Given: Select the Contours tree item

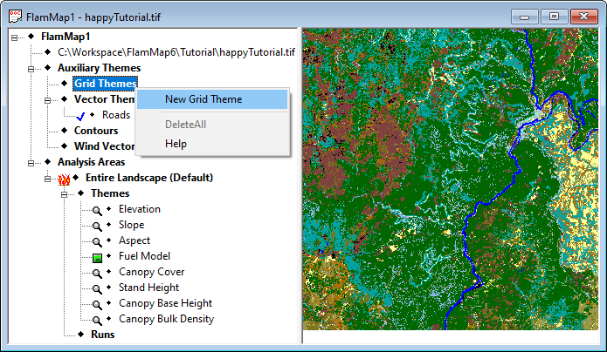Looking at the screenshot, I should pos(96,131).
